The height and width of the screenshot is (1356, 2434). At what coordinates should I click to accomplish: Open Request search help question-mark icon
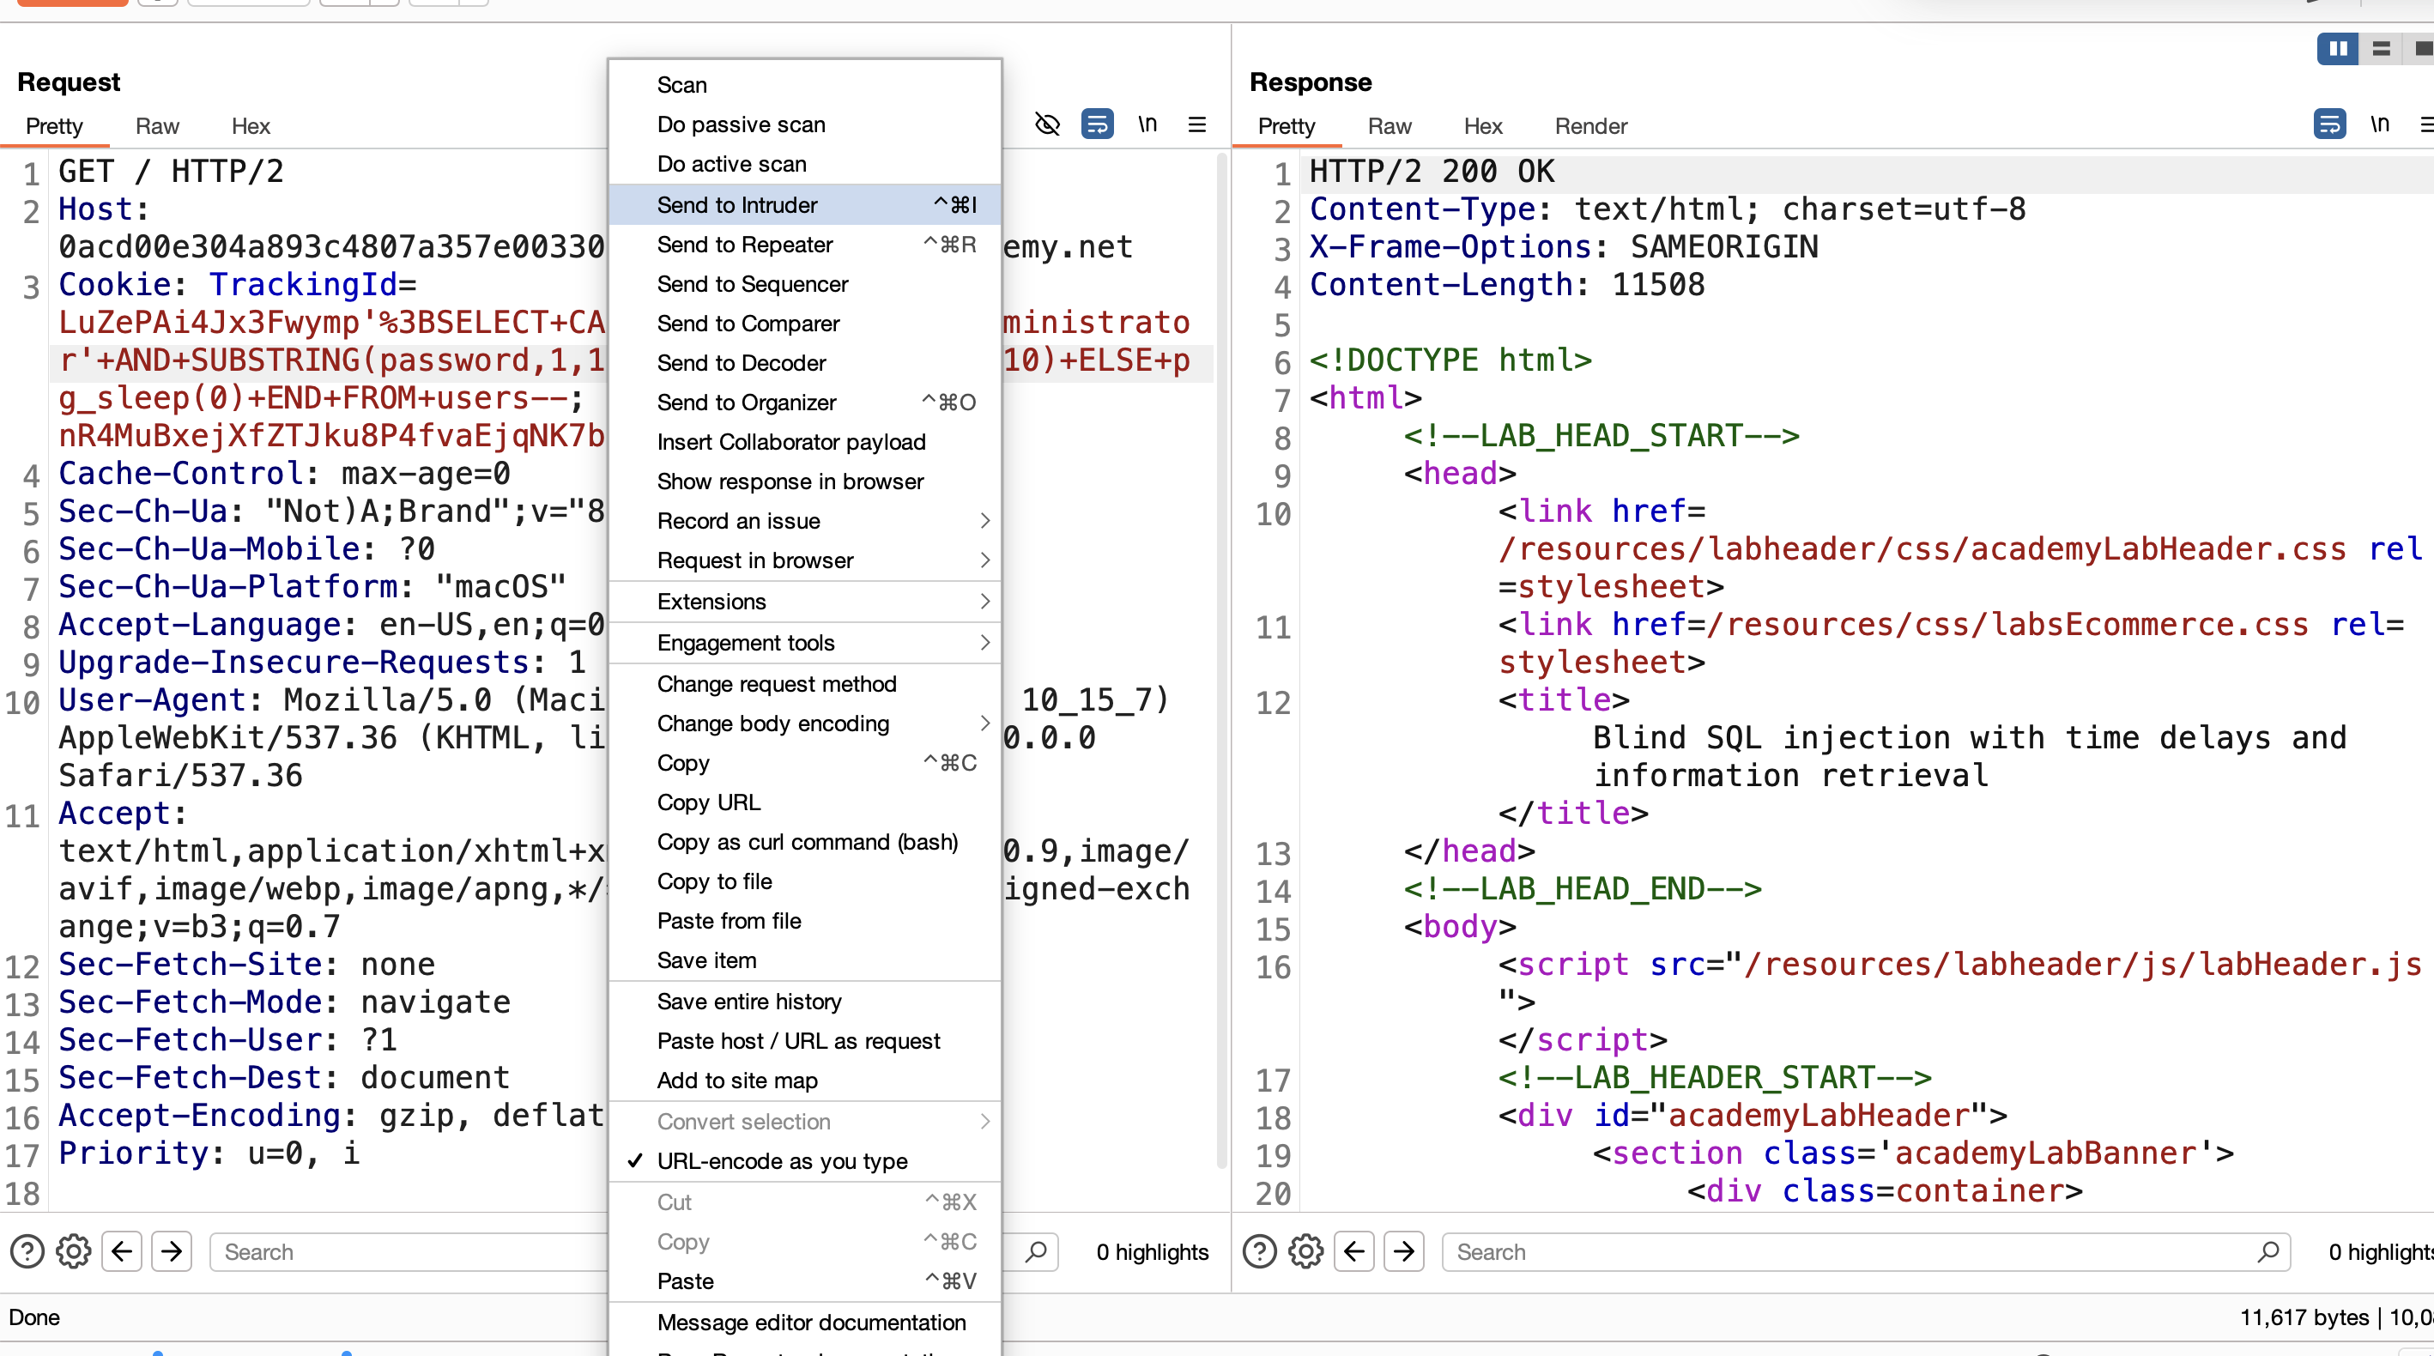click(x=27, y=1251)
